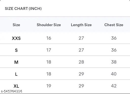The height and width of the screenshot is (94, 130).
Task: Choose the XXS size row label
Action: click(16, 38)
